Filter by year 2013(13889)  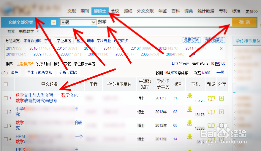tap(141, 48)
